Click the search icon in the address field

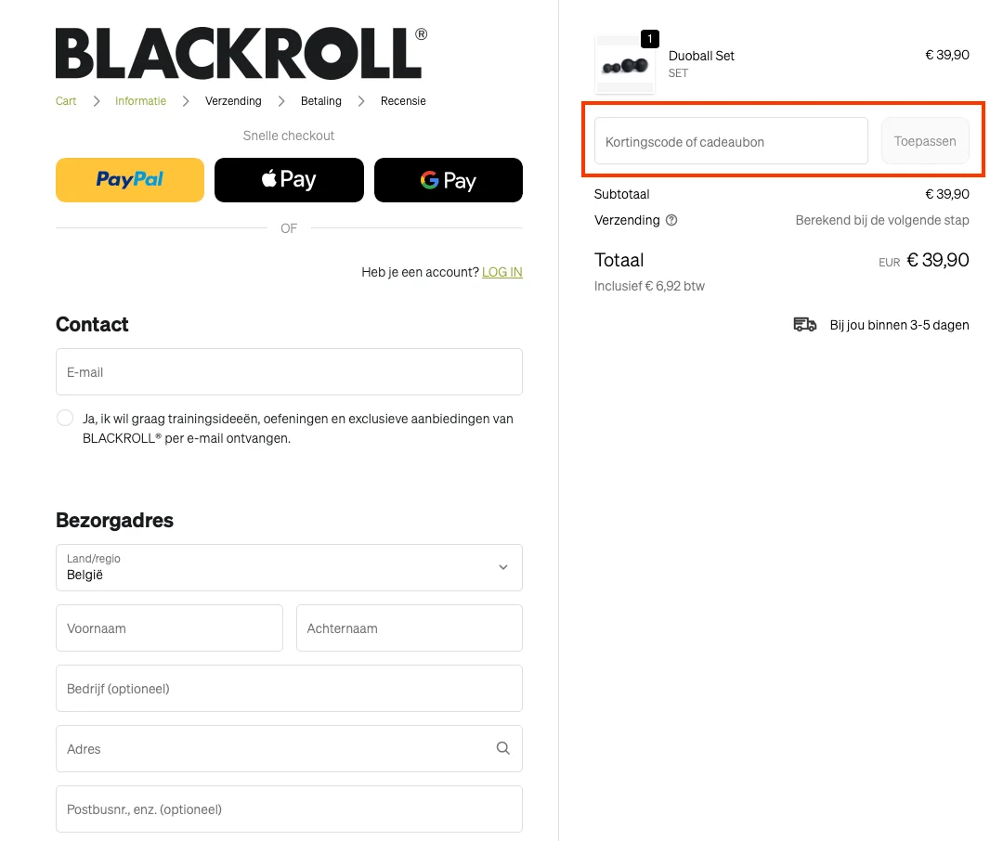502,748
